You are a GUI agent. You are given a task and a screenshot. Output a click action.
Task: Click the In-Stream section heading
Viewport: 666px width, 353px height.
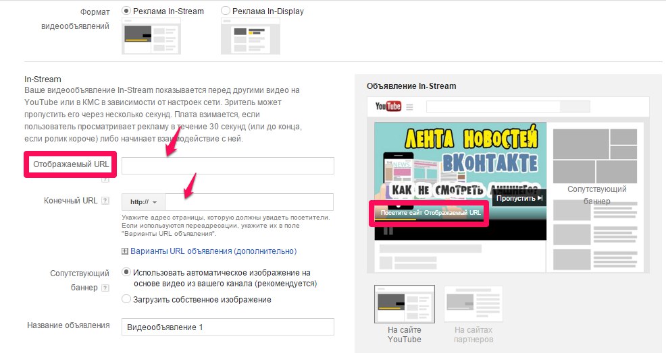pyautogui.click(x=43, y=79)
